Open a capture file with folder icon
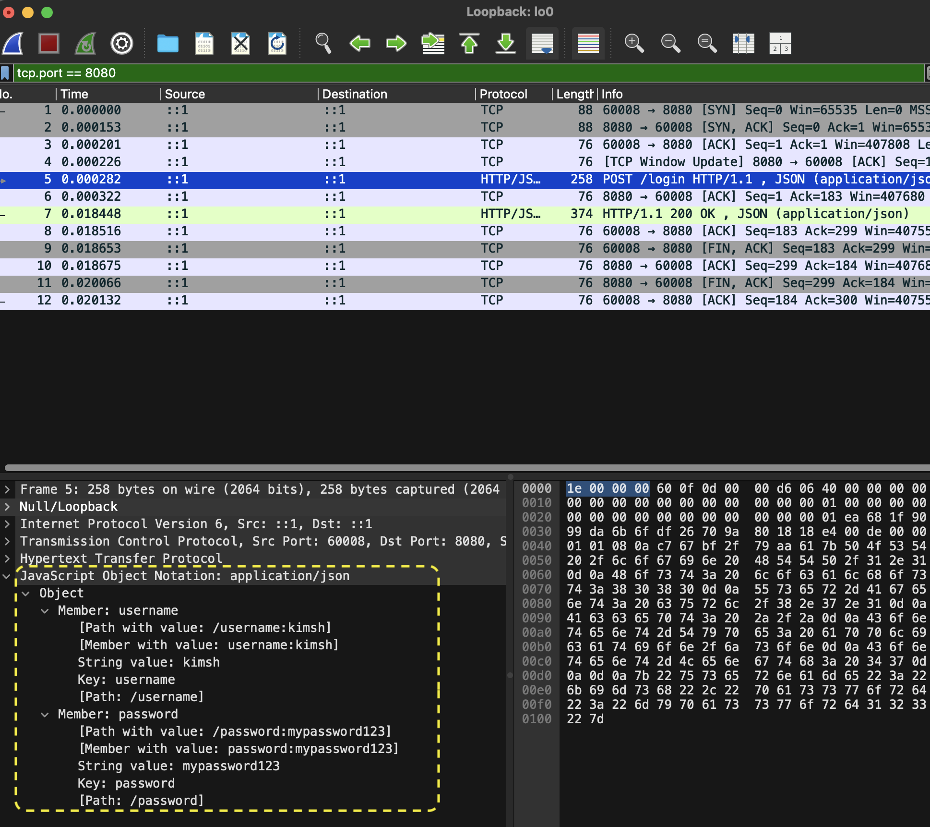This screenshot has height=827, width=930. [167, 43]
